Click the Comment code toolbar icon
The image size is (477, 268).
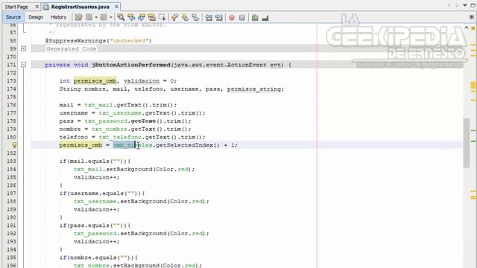(255, 18)
